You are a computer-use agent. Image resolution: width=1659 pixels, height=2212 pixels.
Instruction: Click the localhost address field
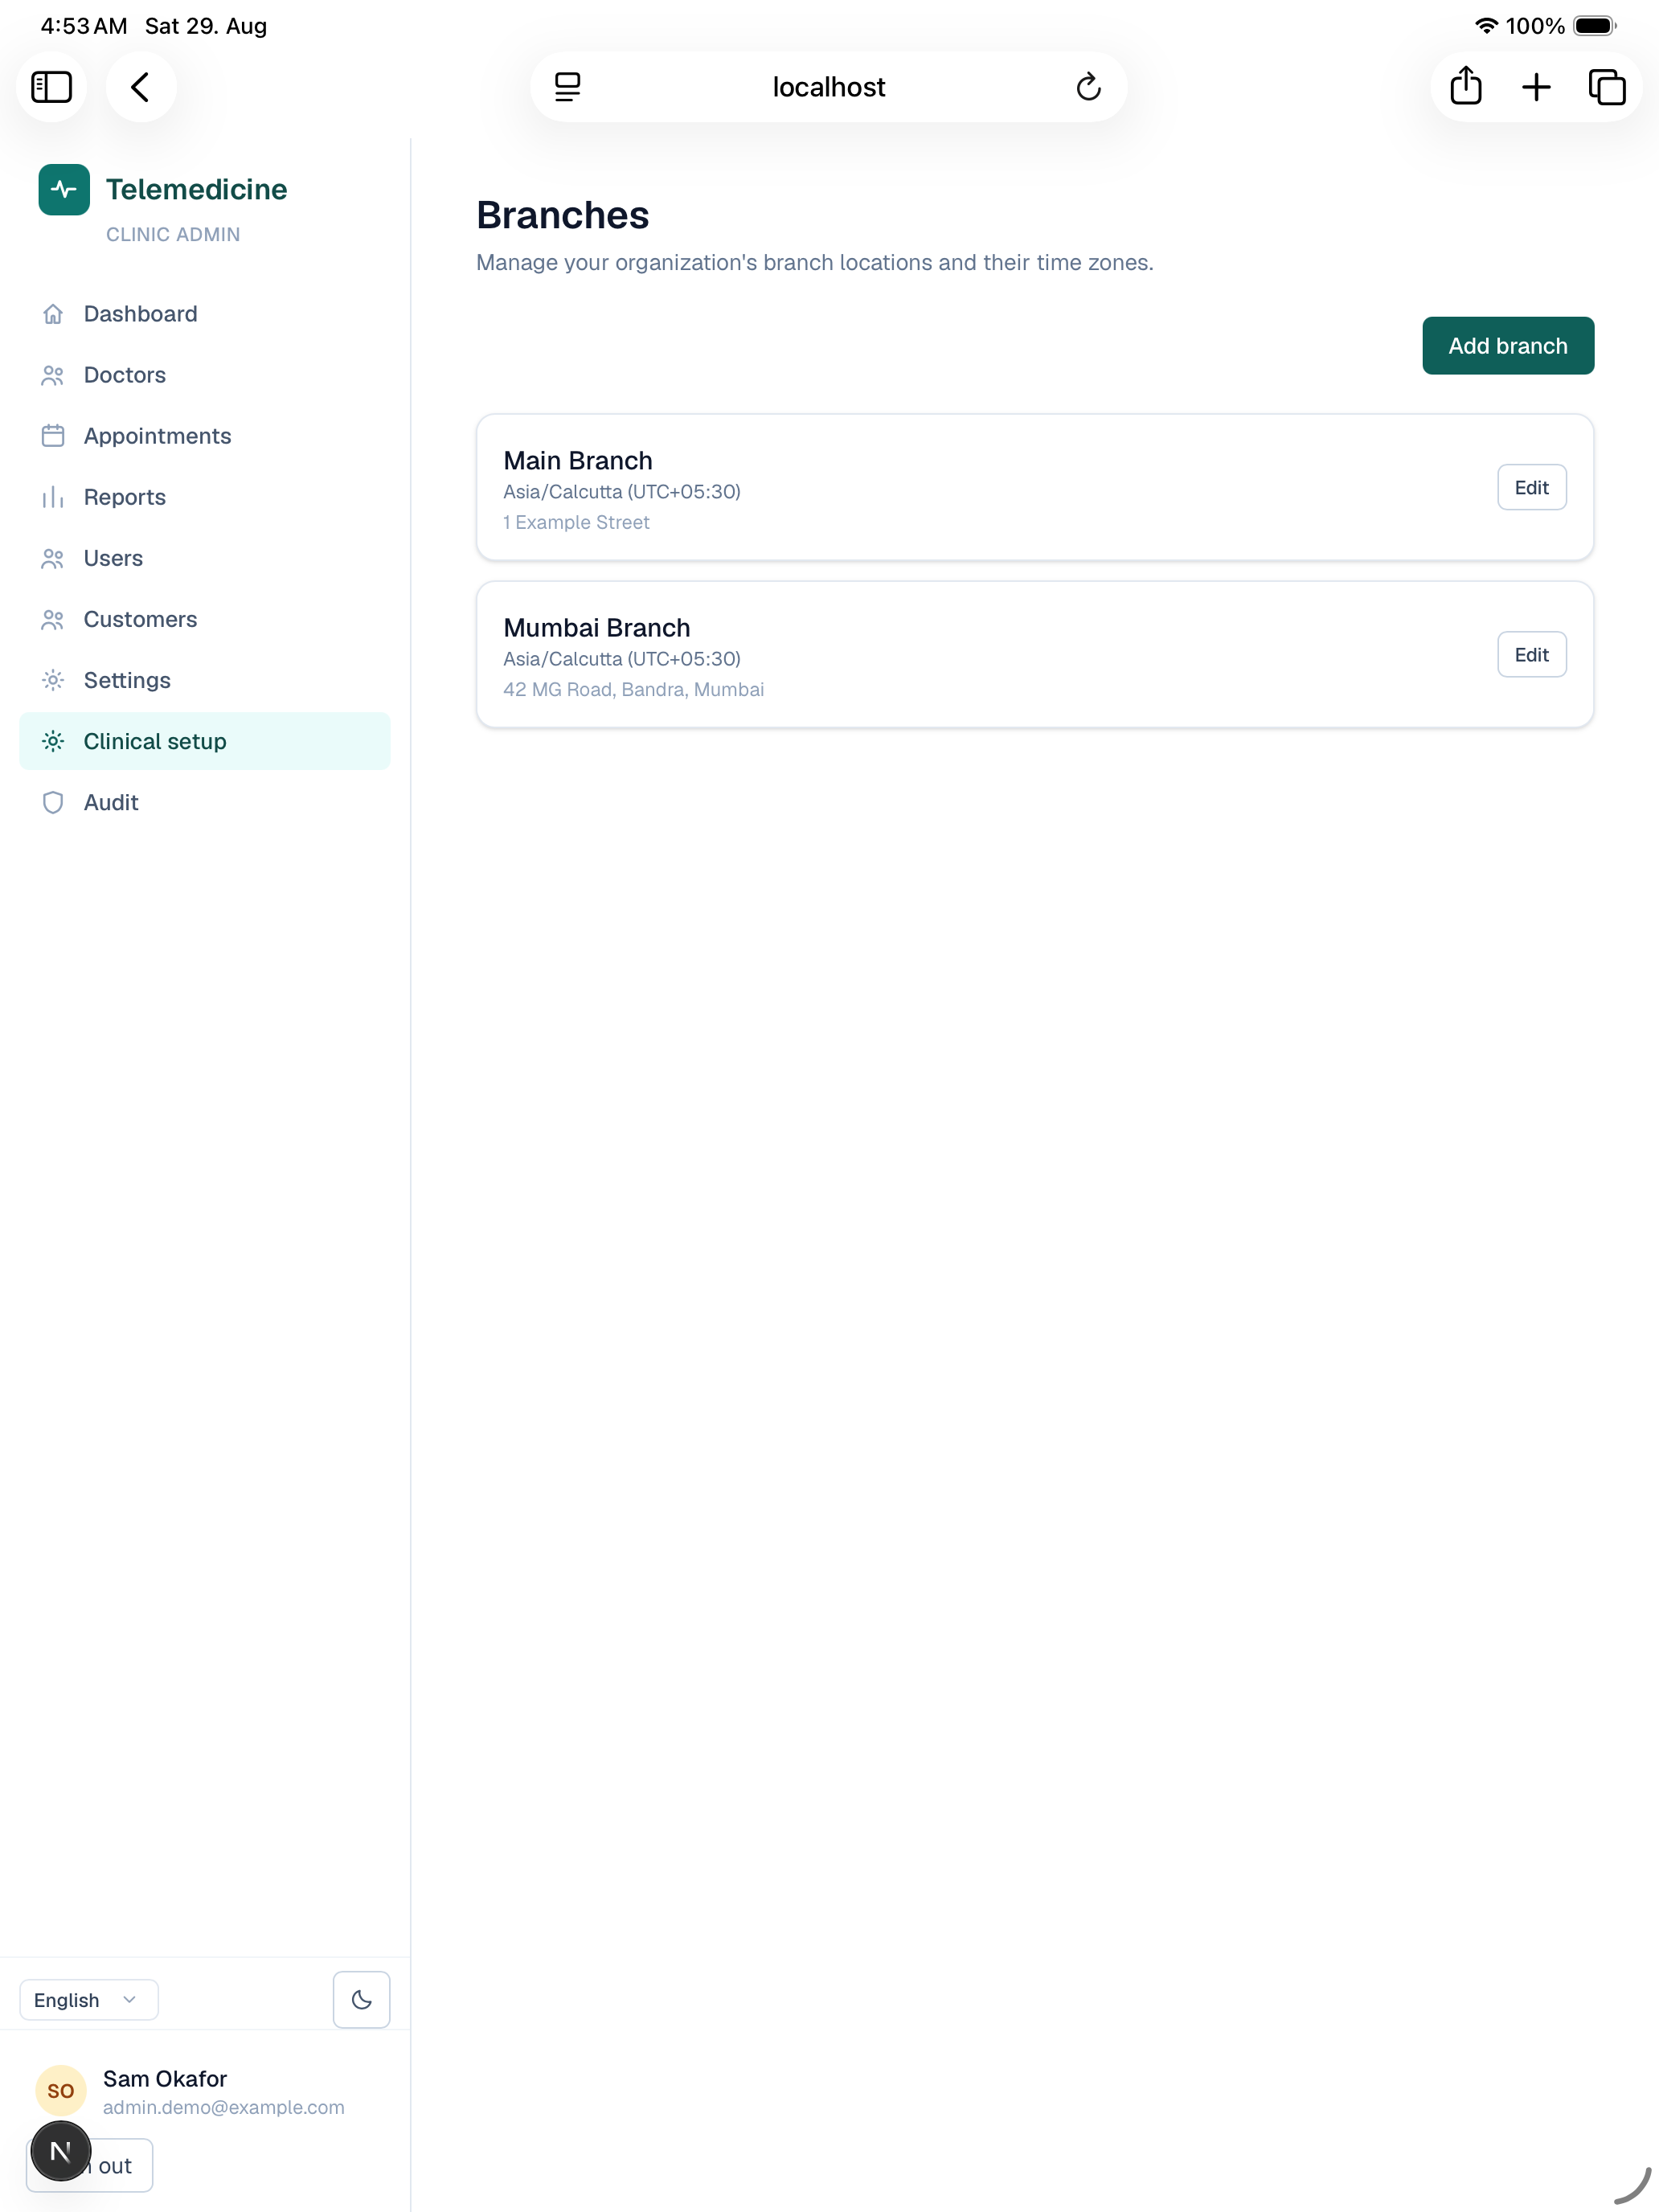click(x=828, y=87)
